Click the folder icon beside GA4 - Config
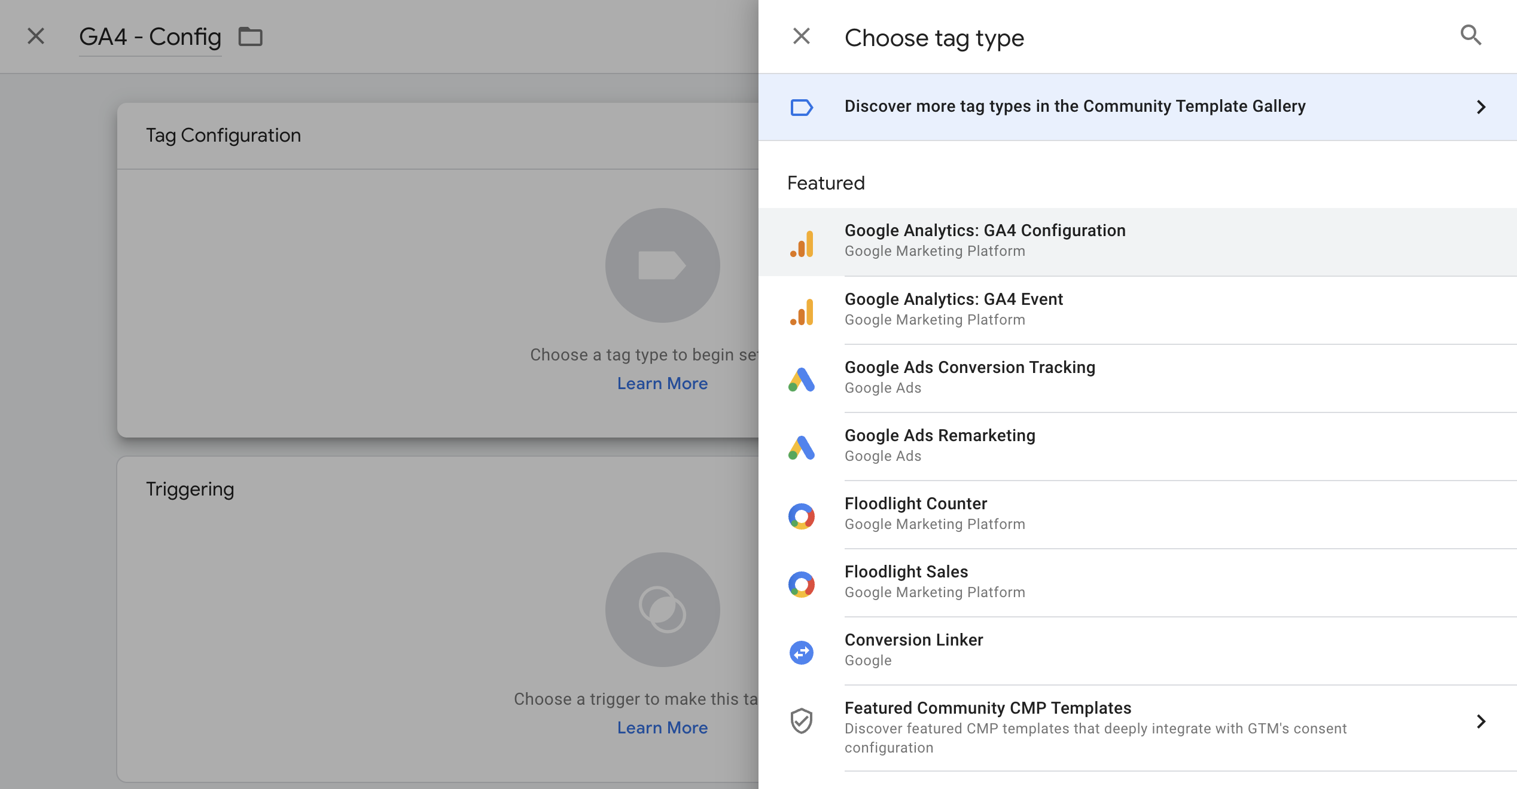This screenshot has width=1517, height=789. (250, 37)
